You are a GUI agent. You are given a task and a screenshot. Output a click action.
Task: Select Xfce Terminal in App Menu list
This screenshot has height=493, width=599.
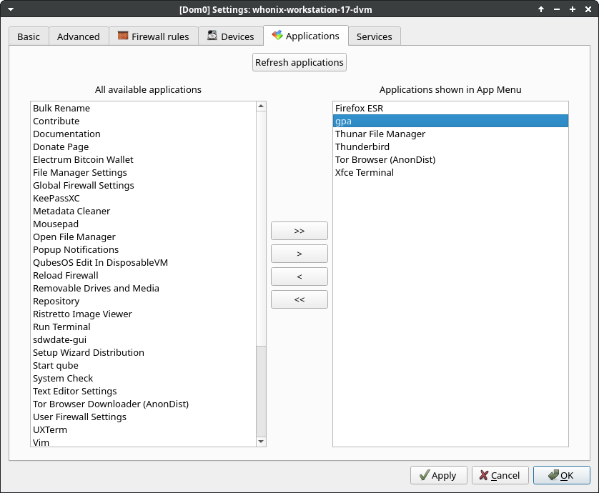(364, 172)
